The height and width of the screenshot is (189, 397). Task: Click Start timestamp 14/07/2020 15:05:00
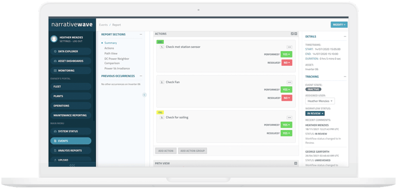[328, 49]
